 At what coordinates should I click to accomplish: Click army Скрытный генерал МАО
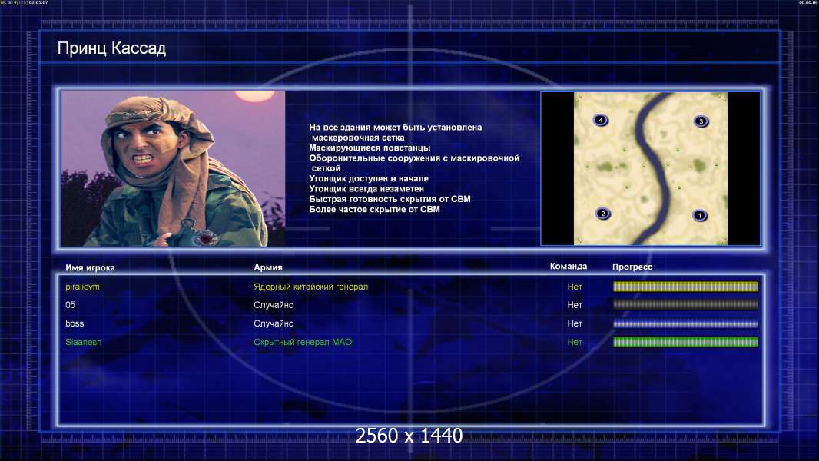tap(303, 342)
